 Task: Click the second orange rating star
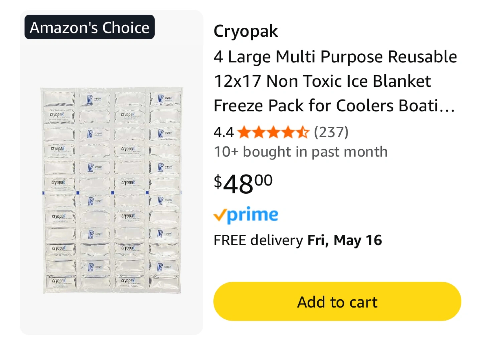pos(259,132)
